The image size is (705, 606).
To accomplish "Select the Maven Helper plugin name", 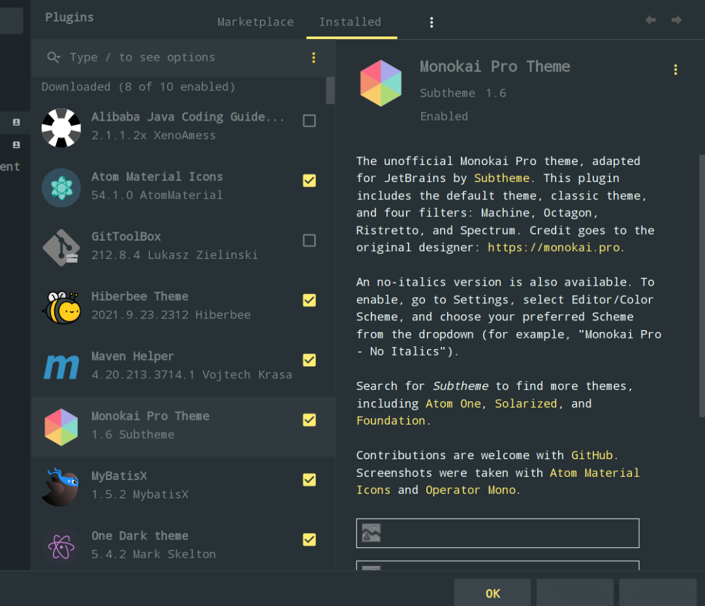I will pos(133,356).
